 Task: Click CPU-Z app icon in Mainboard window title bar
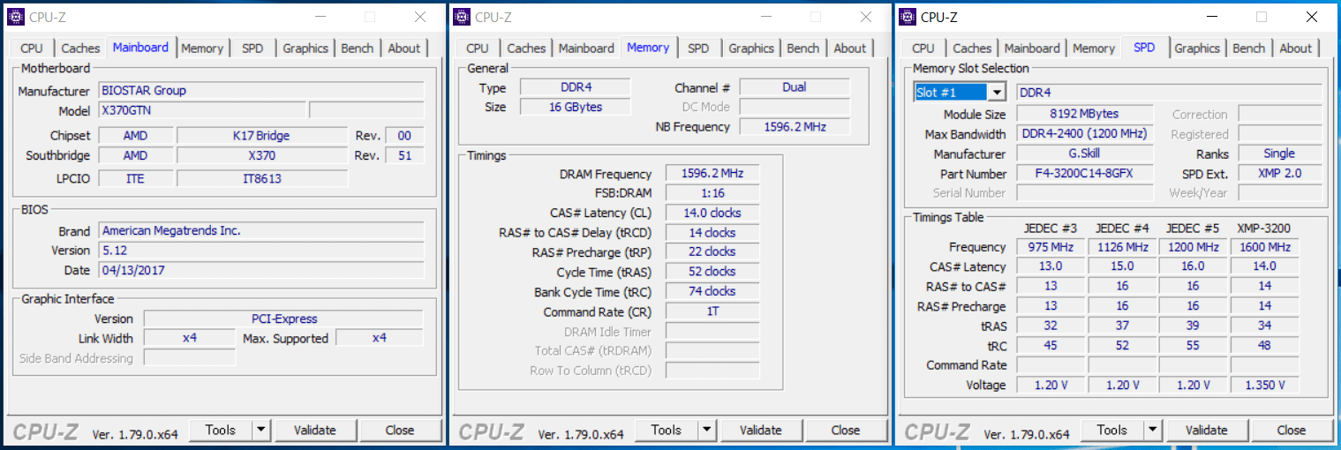[16, 17]
